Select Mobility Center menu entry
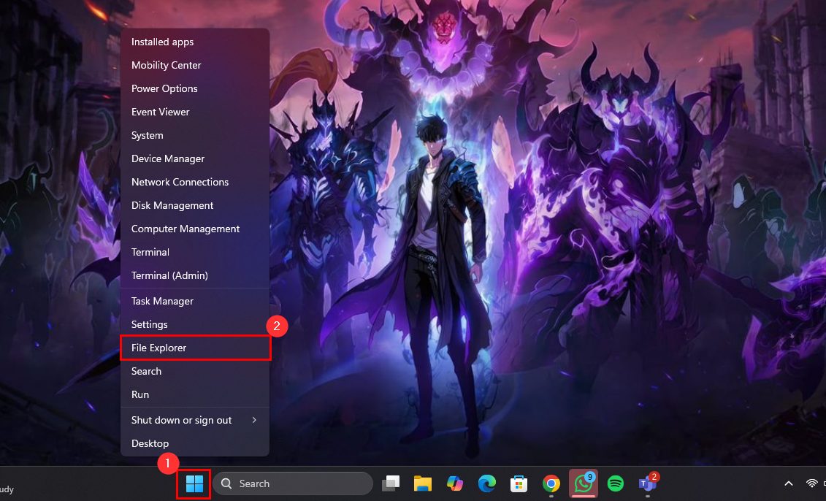The height and width of the screenshot is (501, 826). click(195, 65)
